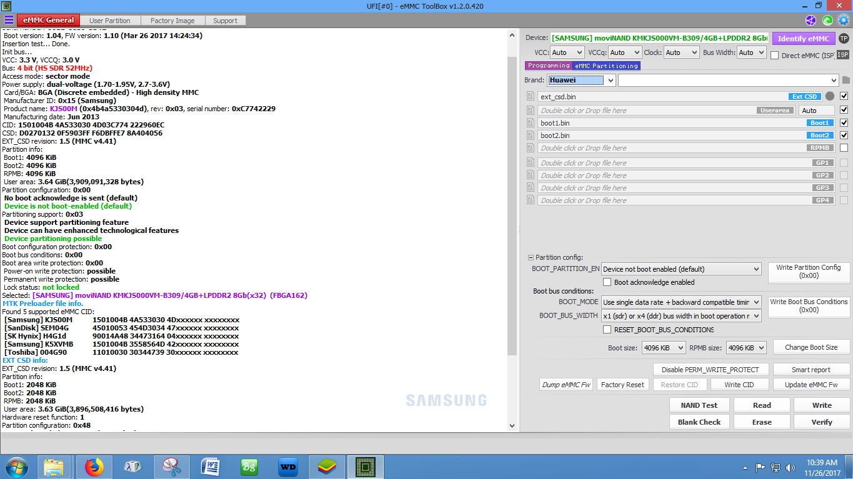Enable the Boot acknowledge enabled checkbox
The width and height of the screenshot is (853, 479).
point(607,282)
